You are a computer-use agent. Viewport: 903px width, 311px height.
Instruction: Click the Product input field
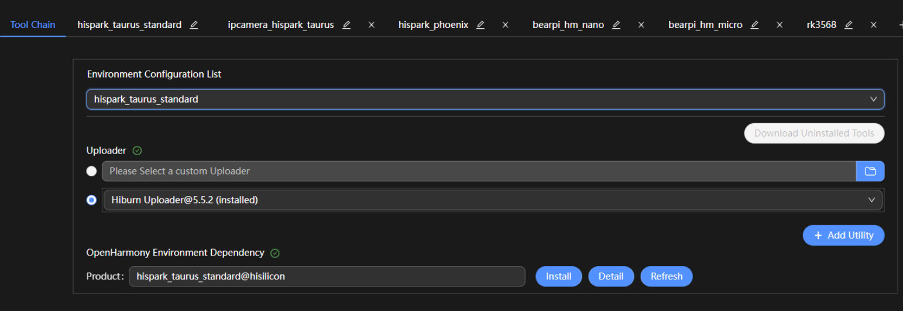[327, 277]
